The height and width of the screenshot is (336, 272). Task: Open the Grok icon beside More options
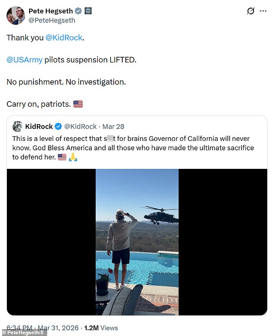tap(251, 11)
